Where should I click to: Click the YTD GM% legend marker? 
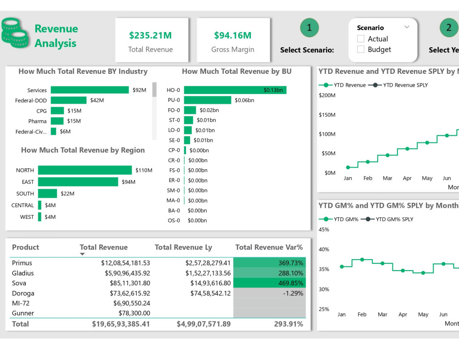tap(327, 219)
